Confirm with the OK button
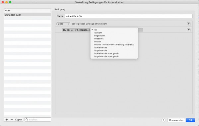199x126 pixels. (x=190, y=120)
